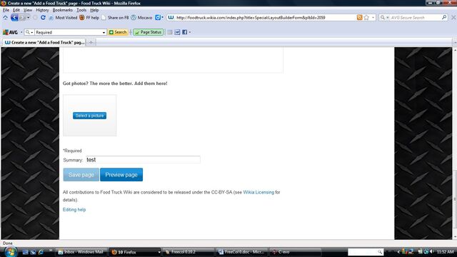The width and height of the screenshot is (457, 257).
Task: Switch to Inbox - Windows Mail taskbar button
Action: pos(81,252)
